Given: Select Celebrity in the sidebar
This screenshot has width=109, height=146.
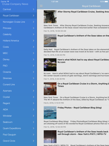Looking at the screenshot, I should 18,34.
